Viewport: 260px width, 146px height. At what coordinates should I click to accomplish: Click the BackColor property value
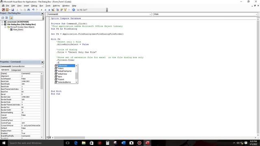[x=31, y=81]
